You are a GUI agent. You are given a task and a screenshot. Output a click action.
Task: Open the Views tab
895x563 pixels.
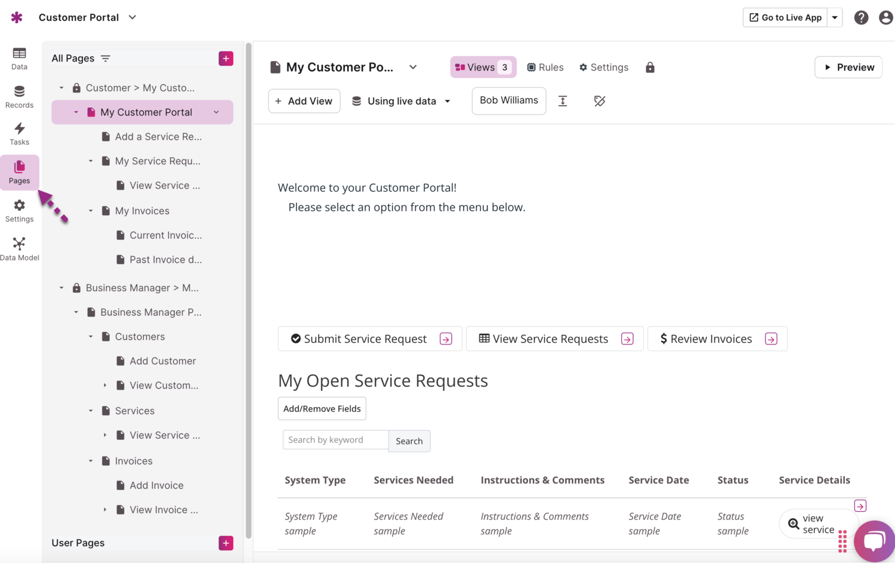(483, 67)
